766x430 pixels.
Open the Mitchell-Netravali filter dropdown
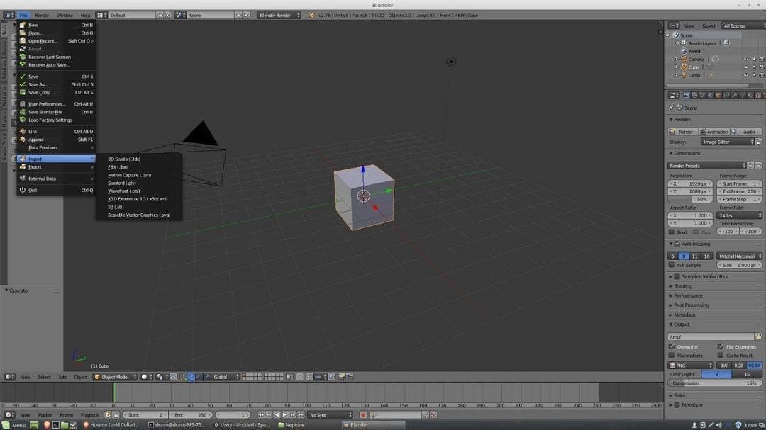click(739, 256)
